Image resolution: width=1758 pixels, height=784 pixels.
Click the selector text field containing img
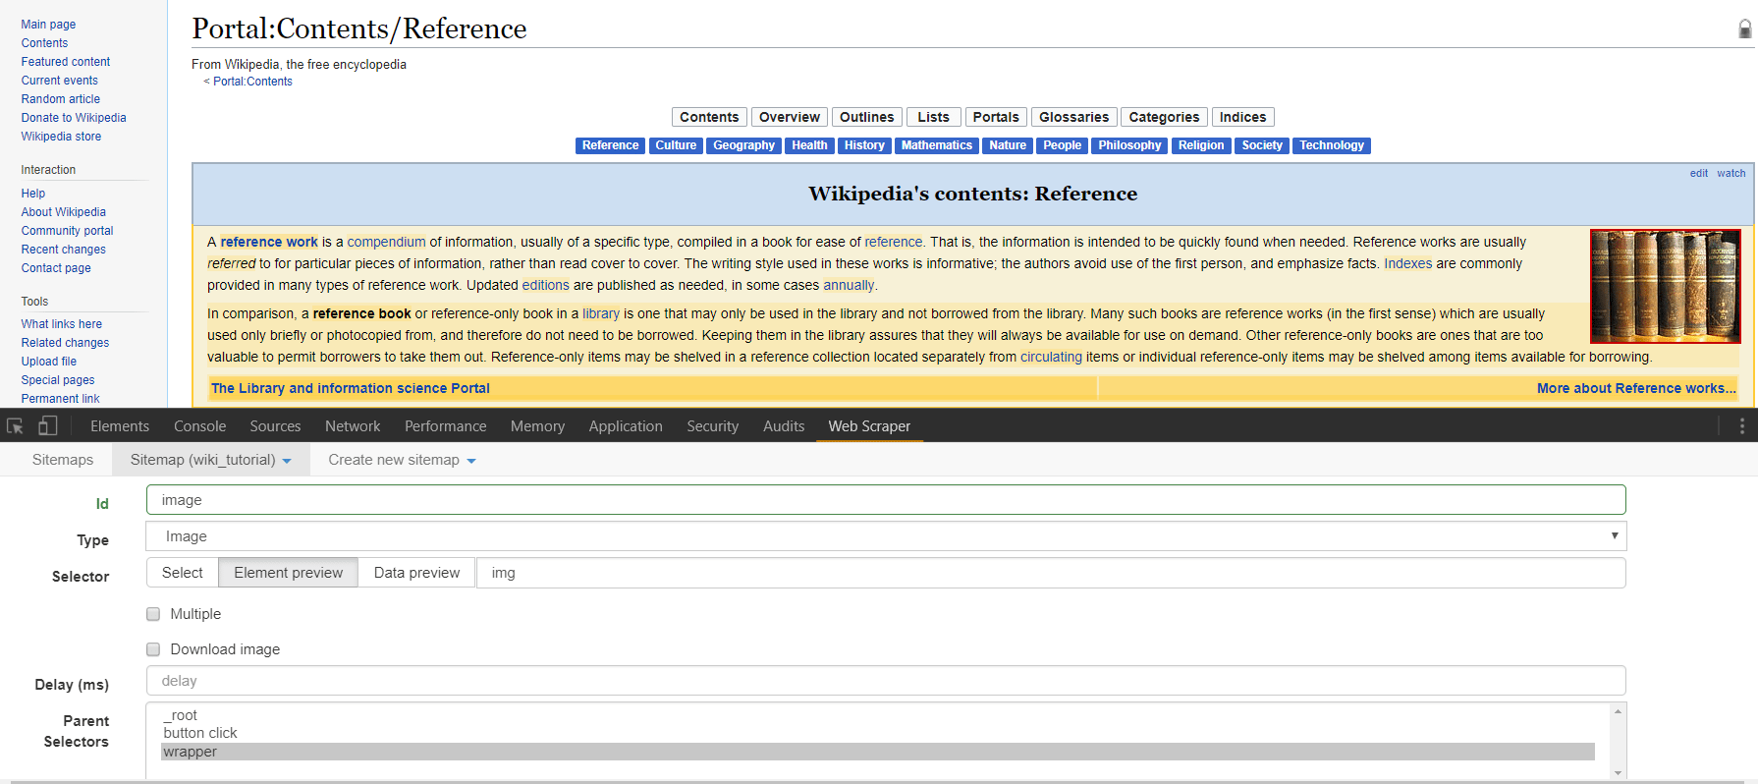(1051, 573)
